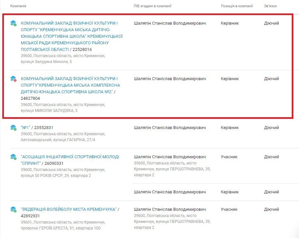Click the building icon beside company 22528016
299x238 pixels.
(x=13, y=23)
